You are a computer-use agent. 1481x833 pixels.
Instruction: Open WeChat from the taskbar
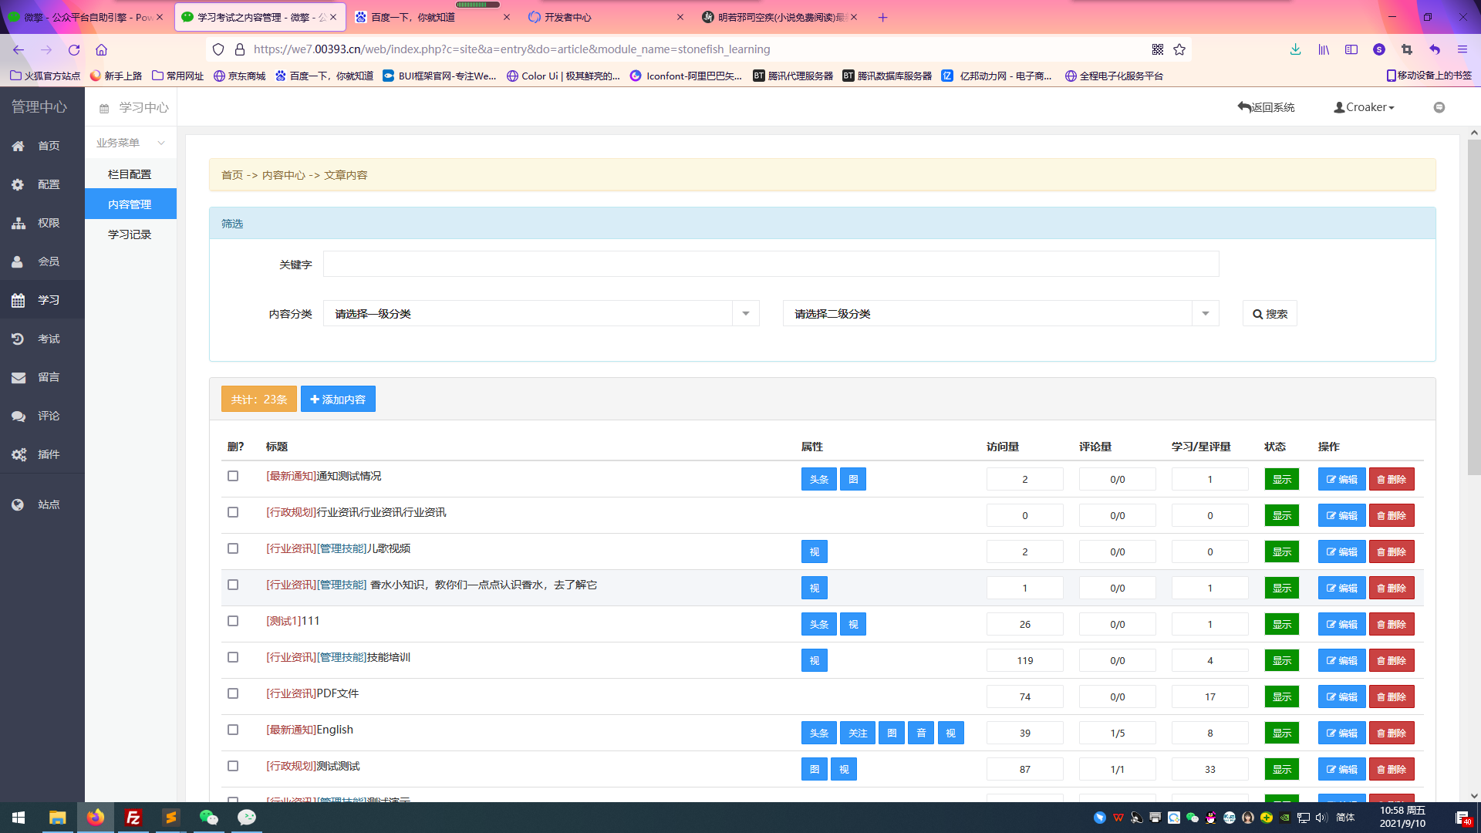[x=209, y=818]
